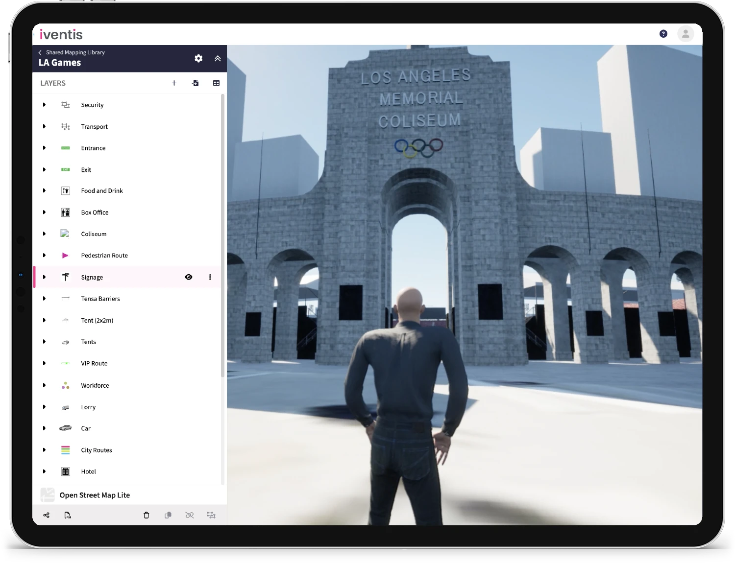Expand the Food and Drink layer

(44, 191)
